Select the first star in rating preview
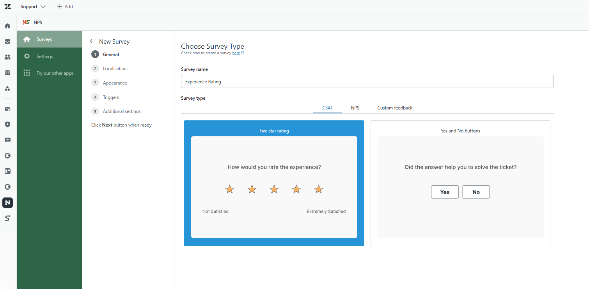 click(x=230, y=189)
